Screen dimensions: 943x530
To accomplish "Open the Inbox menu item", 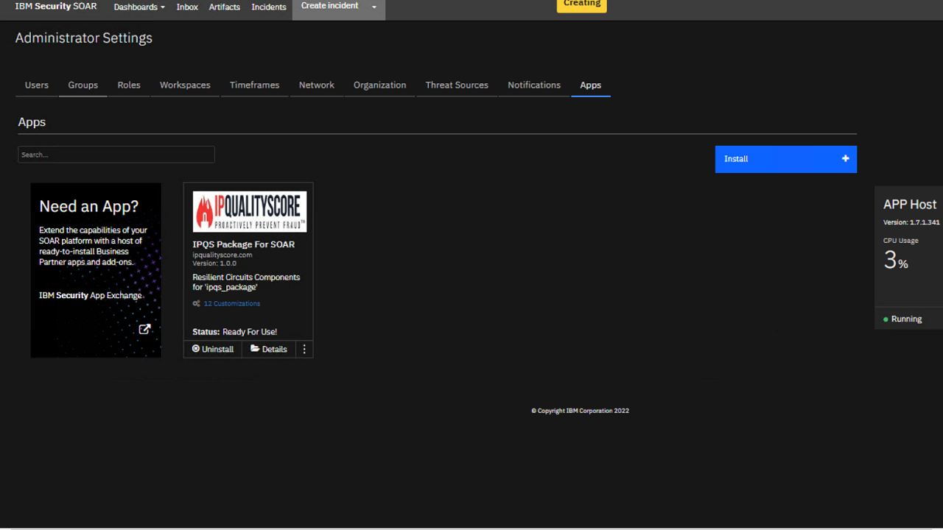I will [x=187, y=7].
